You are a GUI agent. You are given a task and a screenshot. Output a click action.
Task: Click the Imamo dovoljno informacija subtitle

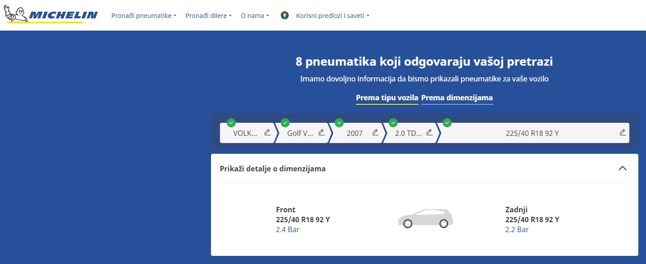click(x=424, y=79)
